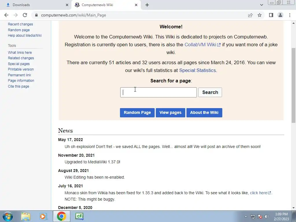Viewport: 296px width, 222px height.
Task: Click the network tray icon
Action: (x=253, y=217)
